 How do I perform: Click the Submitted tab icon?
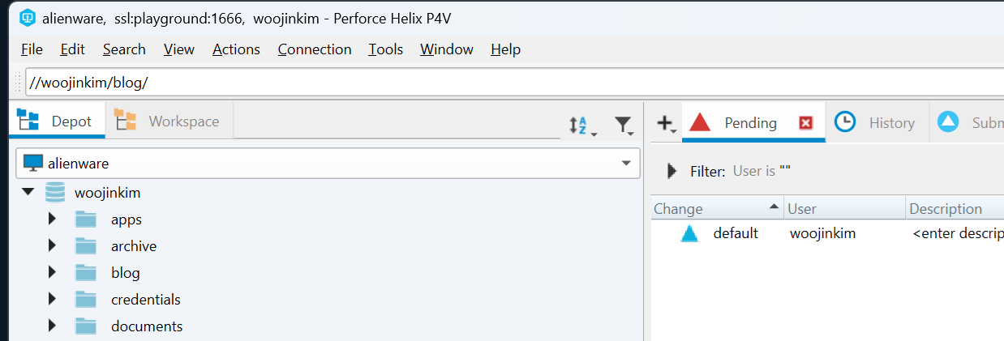948,122
